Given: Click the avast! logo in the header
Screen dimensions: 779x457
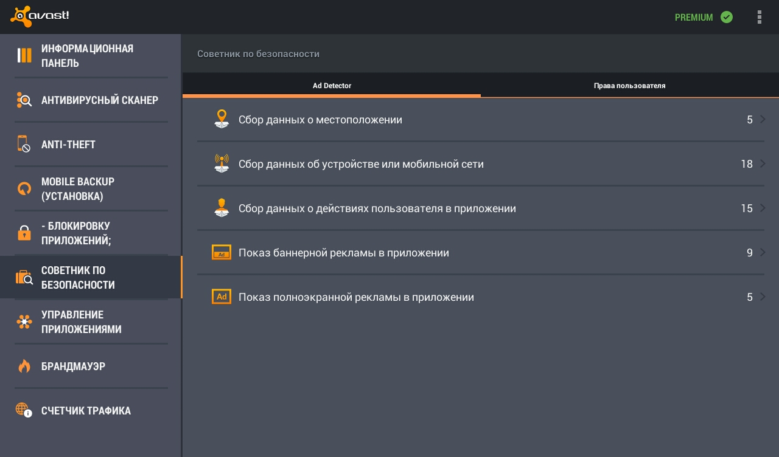Looking at the screenshot, I should (x=40, y=16).
